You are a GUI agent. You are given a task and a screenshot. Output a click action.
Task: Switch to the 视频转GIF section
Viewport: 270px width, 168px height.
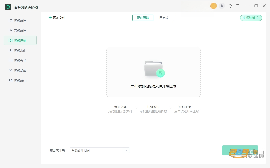[x=20, y=81]
